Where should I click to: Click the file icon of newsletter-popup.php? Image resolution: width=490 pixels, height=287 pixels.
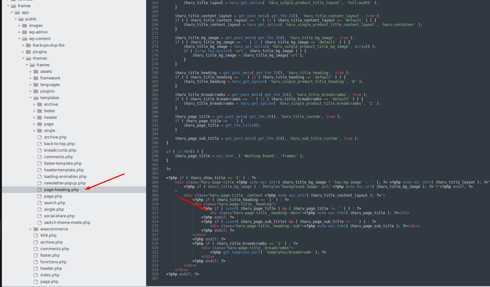(40, 183)
